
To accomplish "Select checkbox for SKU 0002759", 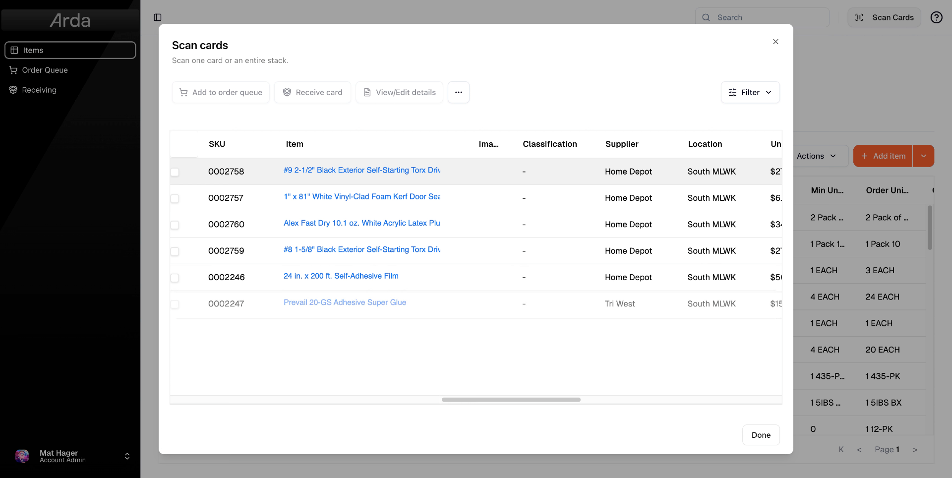I will point(175,251).
